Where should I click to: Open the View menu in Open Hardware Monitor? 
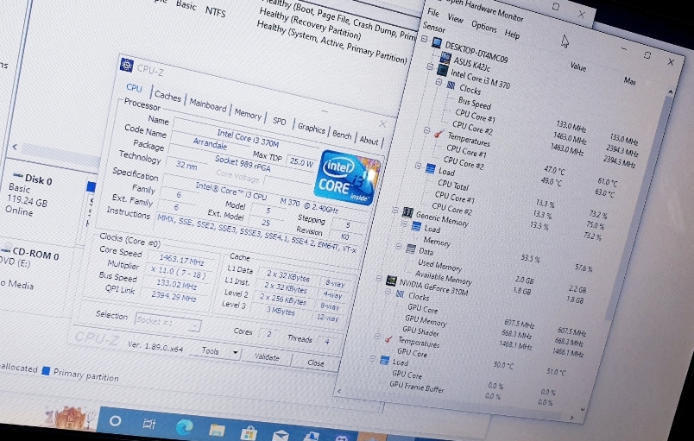tap(456, 19)
